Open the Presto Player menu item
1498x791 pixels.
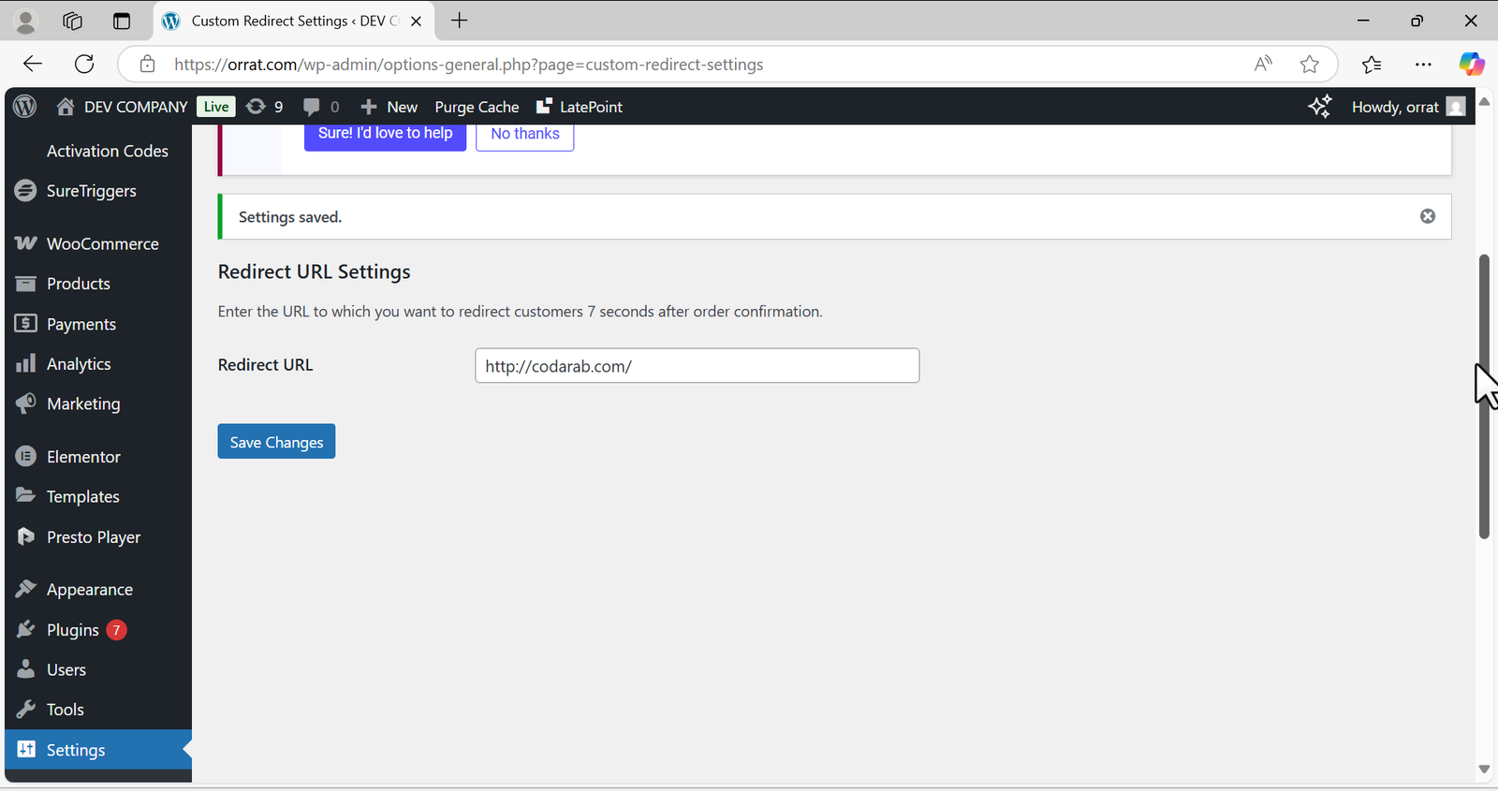[x=98, y=537]
